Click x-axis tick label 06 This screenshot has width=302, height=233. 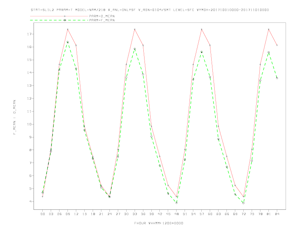tap(59, 214)
